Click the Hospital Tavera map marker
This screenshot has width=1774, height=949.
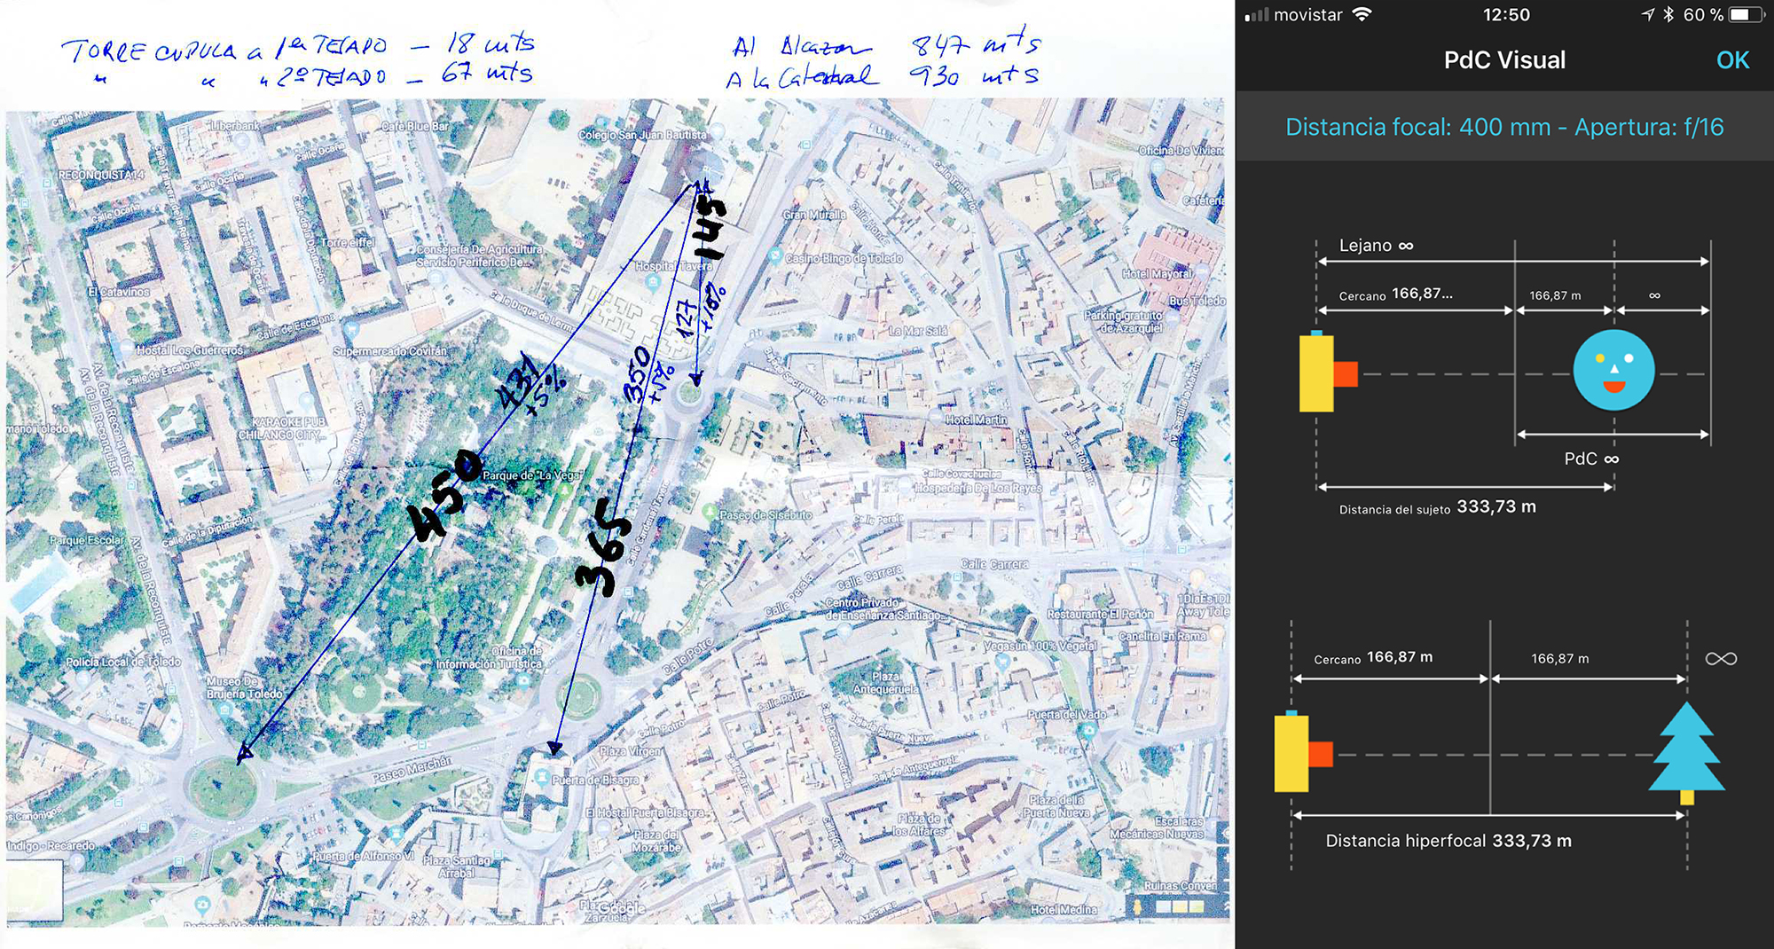pos(654,283)
